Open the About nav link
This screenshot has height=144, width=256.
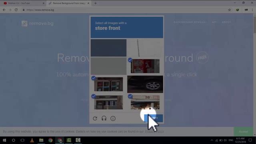click(x=226, y=22)
